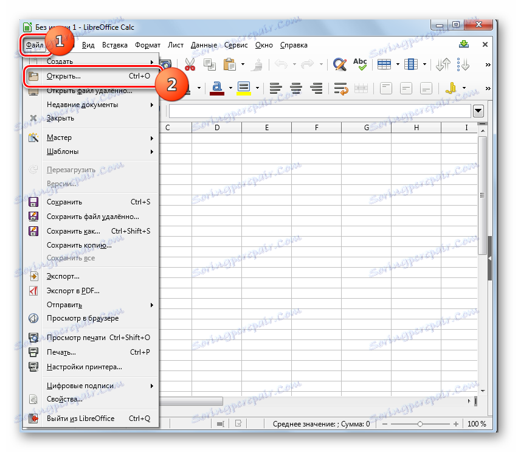Click the Sort ascending icon
This screenshot has height=452, width=518.
tap(443, 64)
